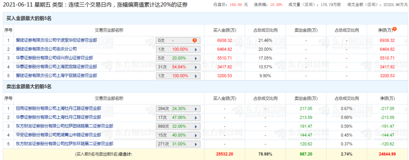Open 华泰证券上海牡丹江路证券营业部 link
This screenshot has height=160, width=409.
tap(58, 117)
